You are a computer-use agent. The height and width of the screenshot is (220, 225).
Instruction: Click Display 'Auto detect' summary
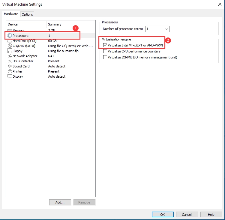57,76
